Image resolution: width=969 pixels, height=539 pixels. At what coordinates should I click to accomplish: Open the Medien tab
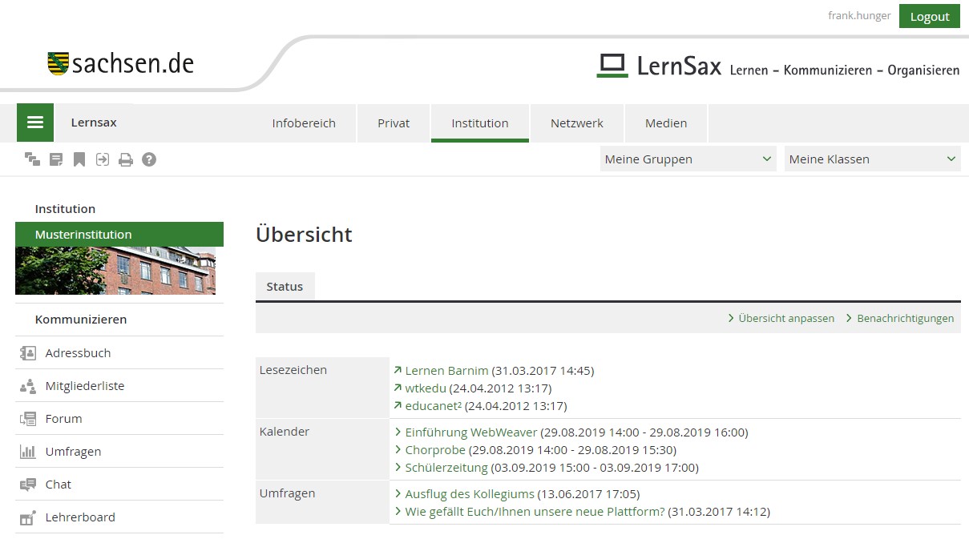click(x=666, y=123)
